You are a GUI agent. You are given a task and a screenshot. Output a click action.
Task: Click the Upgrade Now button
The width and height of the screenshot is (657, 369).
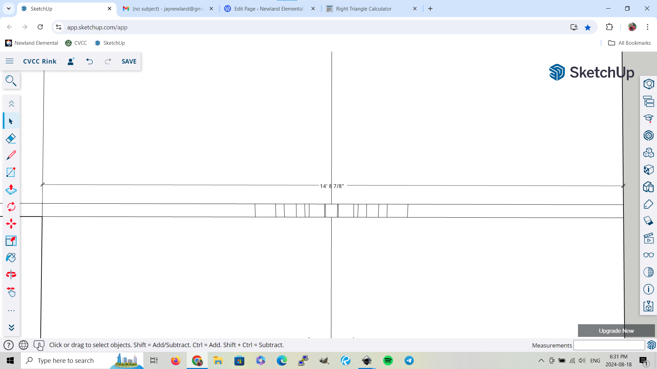pyautogui.click(x=616, y=331)
